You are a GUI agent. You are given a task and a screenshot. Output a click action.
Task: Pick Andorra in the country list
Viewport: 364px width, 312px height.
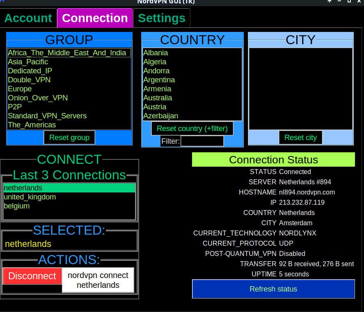coord(192,71)
